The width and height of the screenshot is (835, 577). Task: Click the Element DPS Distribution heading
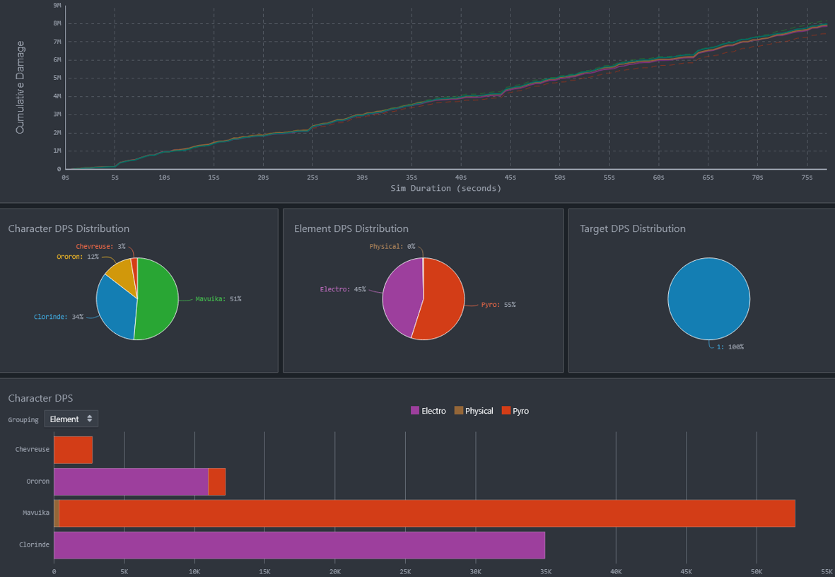(x=351, y=228)
